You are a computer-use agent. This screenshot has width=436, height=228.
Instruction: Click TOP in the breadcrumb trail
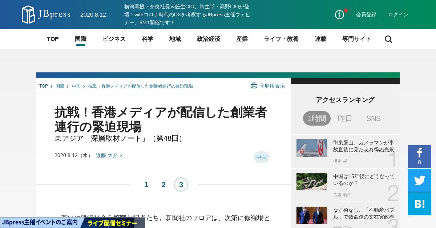44,86
